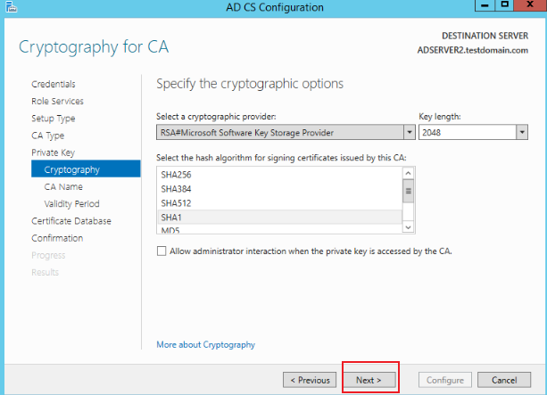
Task: Open the cryptographic provider dropdown
Action: click(x=410, y=133)
